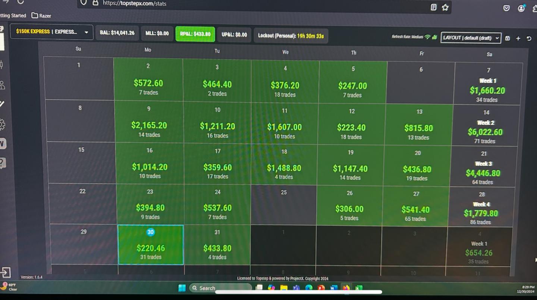The image size is (537, 300).
Task: Open the candlestick chart sidebar icon
Action: (1, 65)
